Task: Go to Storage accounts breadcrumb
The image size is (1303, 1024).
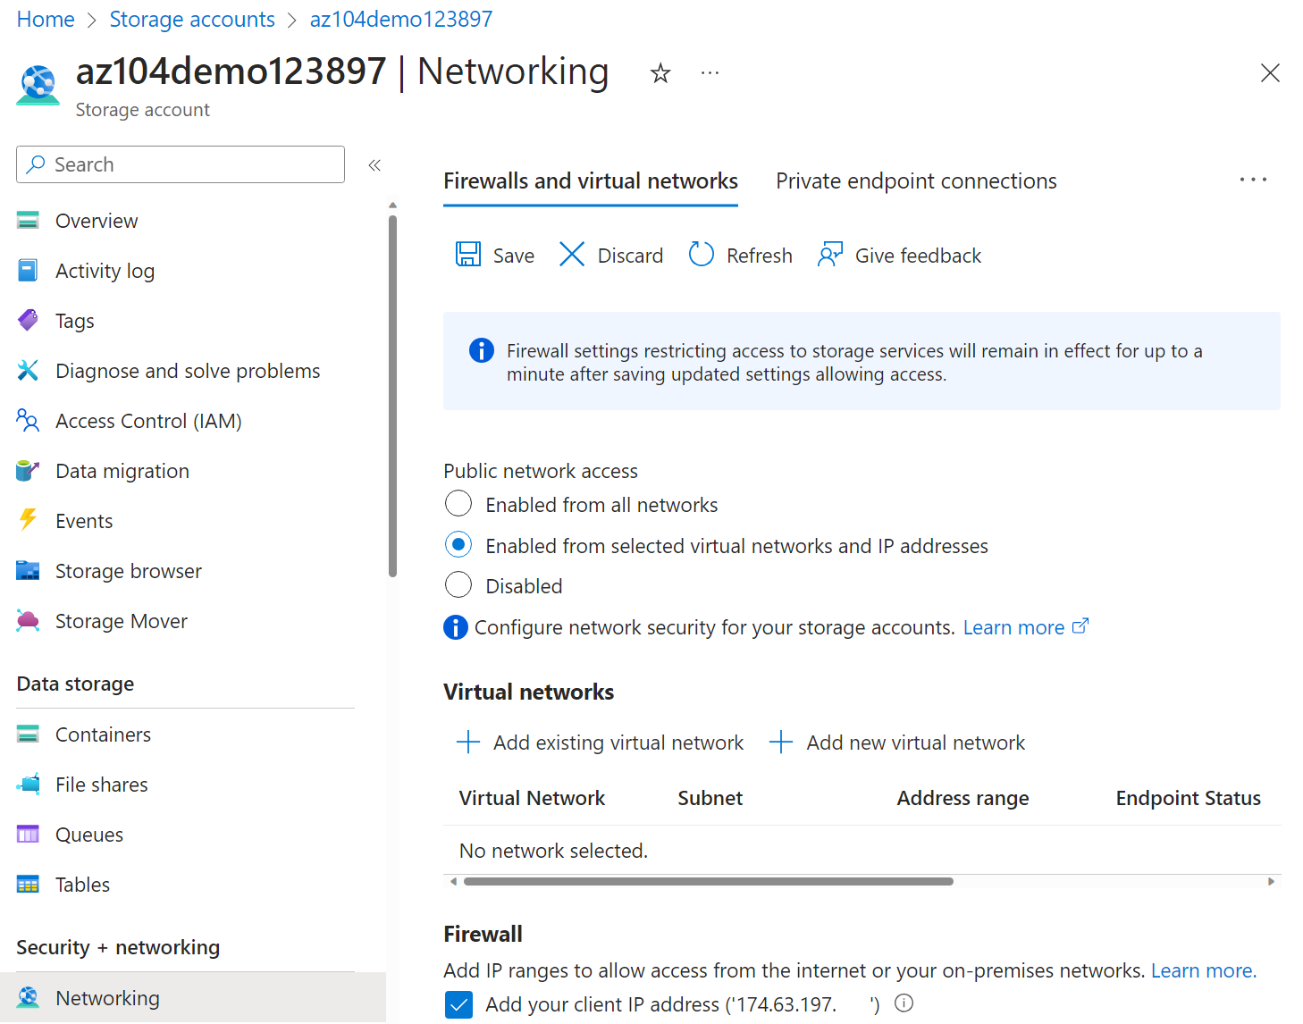Action: [x=192, y=20]
